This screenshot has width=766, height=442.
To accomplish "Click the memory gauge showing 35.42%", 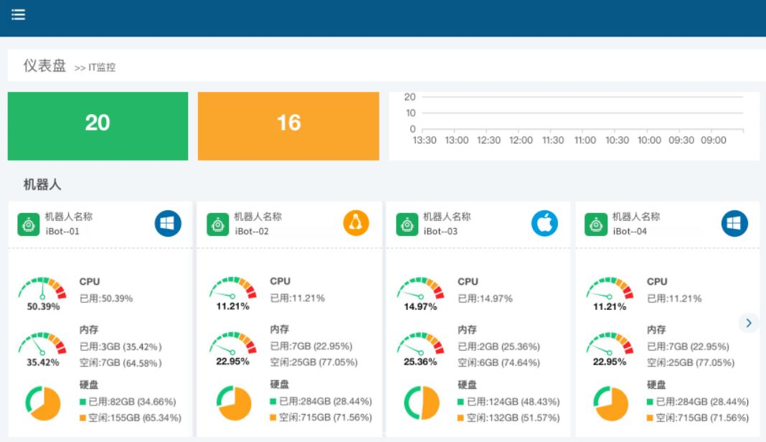I will pos(42,349).
